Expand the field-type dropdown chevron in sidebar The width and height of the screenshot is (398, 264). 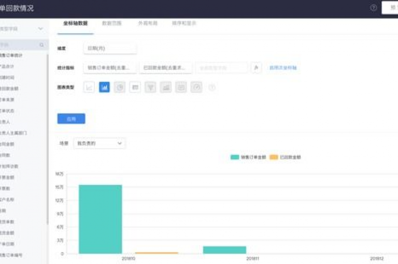pyautogui.click(x=40, y=28)
